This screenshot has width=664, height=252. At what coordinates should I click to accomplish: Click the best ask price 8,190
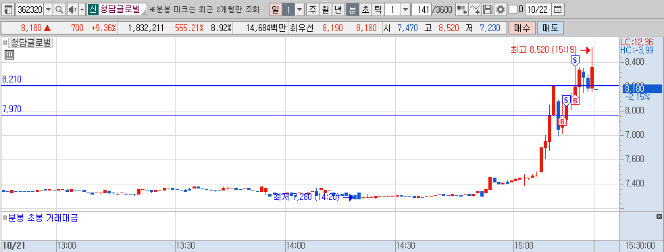(332, 28)
